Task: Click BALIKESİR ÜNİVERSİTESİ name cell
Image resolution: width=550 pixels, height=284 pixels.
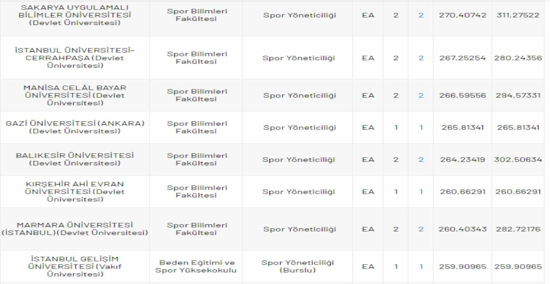Action: coord(74,160)
